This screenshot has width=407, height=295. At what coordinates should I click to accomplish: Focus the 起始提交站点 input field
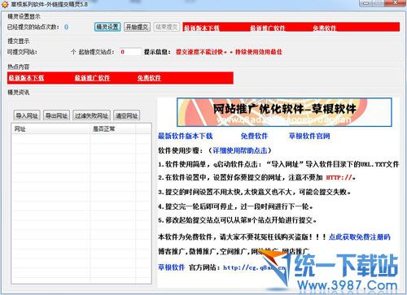pos(130,52)
